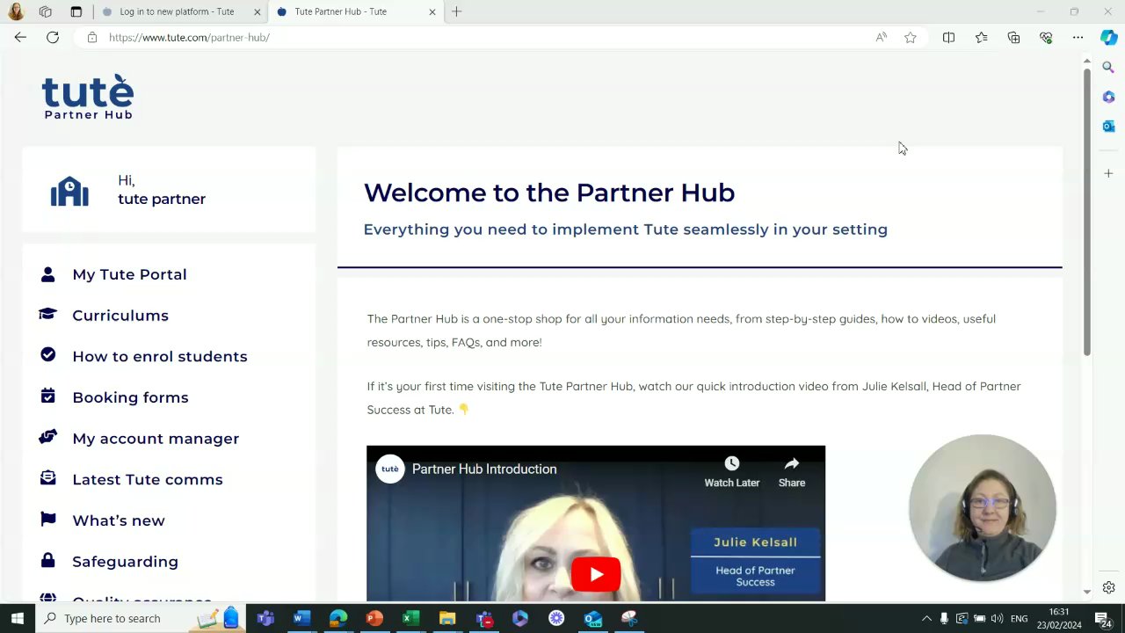
Task: Add a sidebar app with plus
Action: (1108, 173)
